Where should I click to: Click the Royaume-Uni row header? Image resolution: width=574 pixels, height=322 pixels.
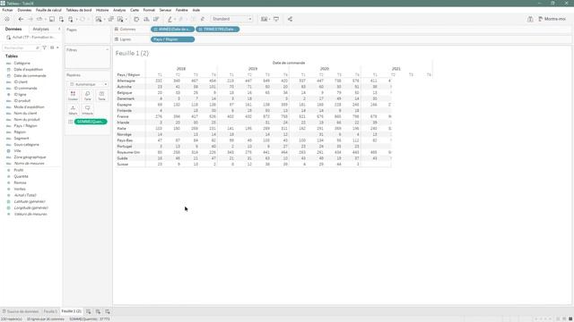coord(128,152)
